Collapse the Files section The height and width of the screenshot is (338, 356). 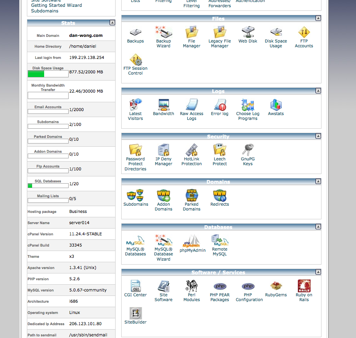tap(318, 18)
